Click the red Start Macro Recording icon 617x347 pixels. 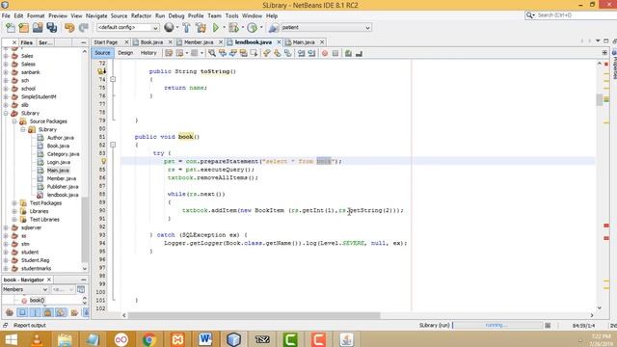click(325, 53)
